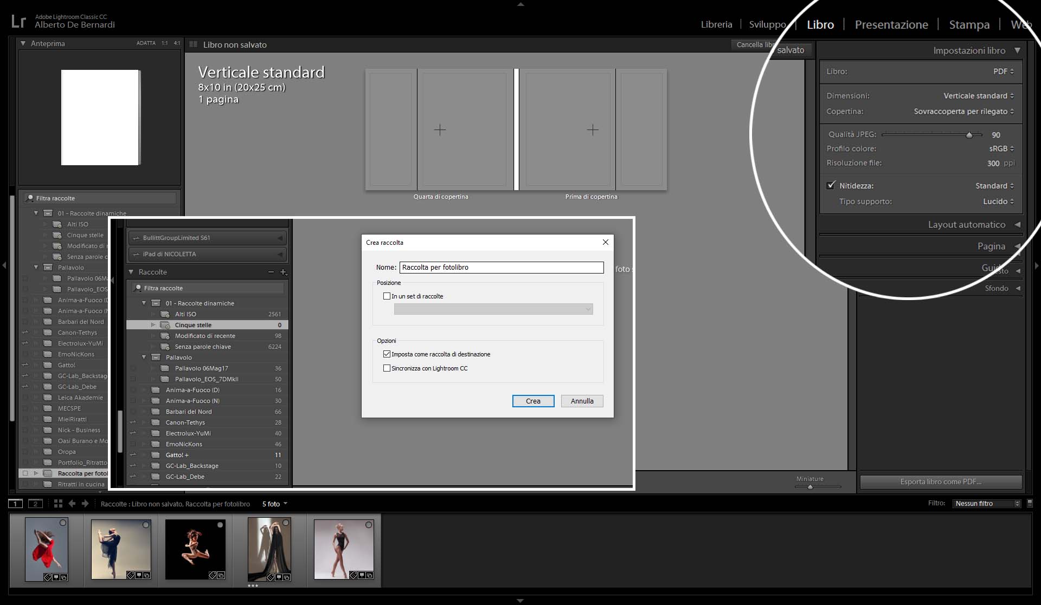Click the plus icon in Raccolte panel header
Screen dimensions: 1041x605
click(x=283, y=272)
